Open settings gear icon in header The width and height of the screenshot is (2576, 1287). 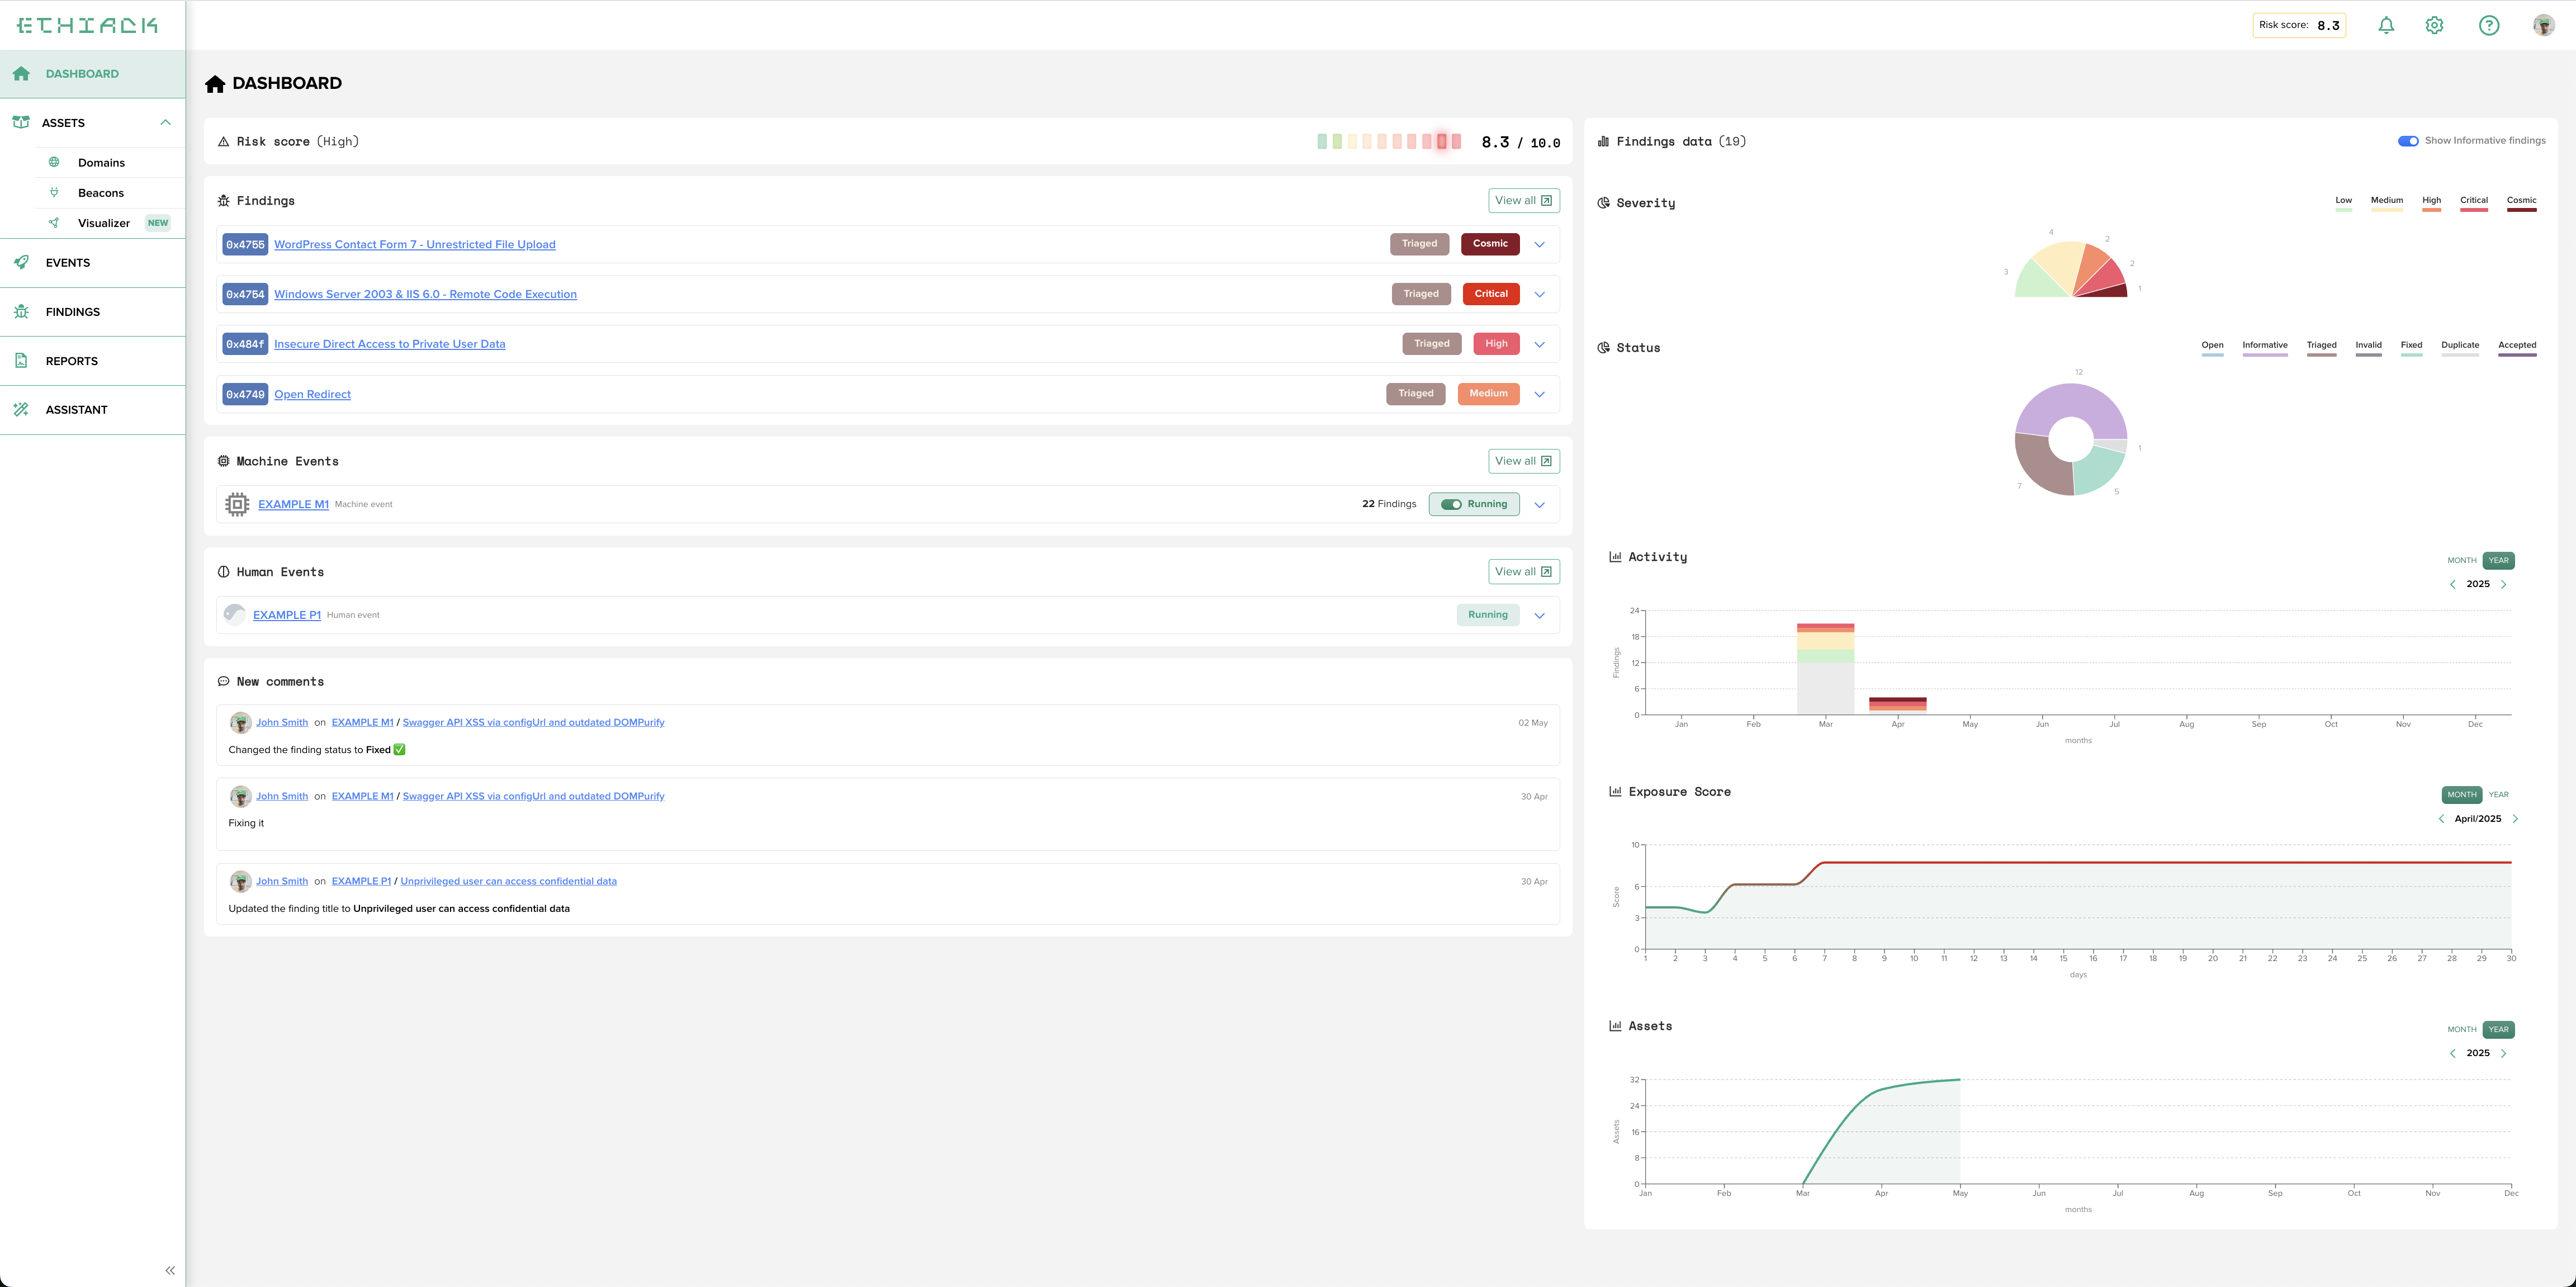pyautogui.click(x=2434, y=25)
